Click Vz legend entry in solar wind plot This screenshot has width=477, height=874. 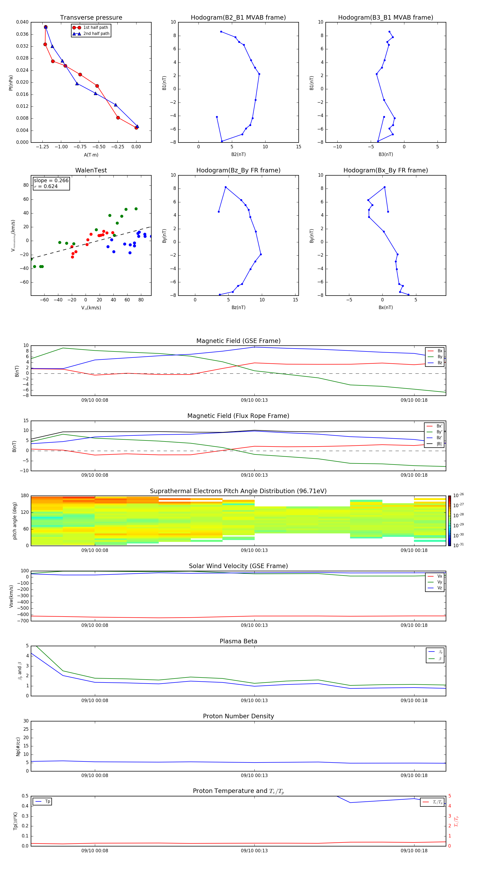[435, 588]
